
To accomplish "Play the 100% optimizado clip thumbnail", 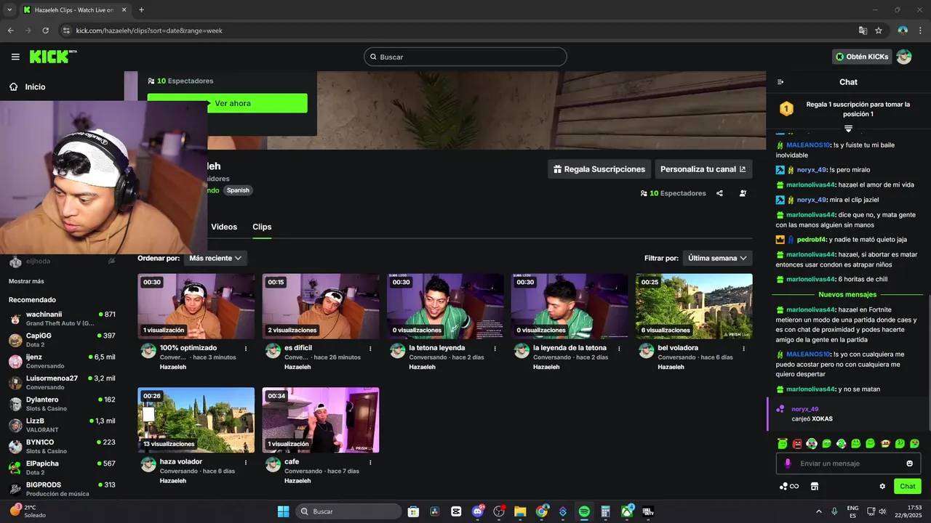I will 196,306.
